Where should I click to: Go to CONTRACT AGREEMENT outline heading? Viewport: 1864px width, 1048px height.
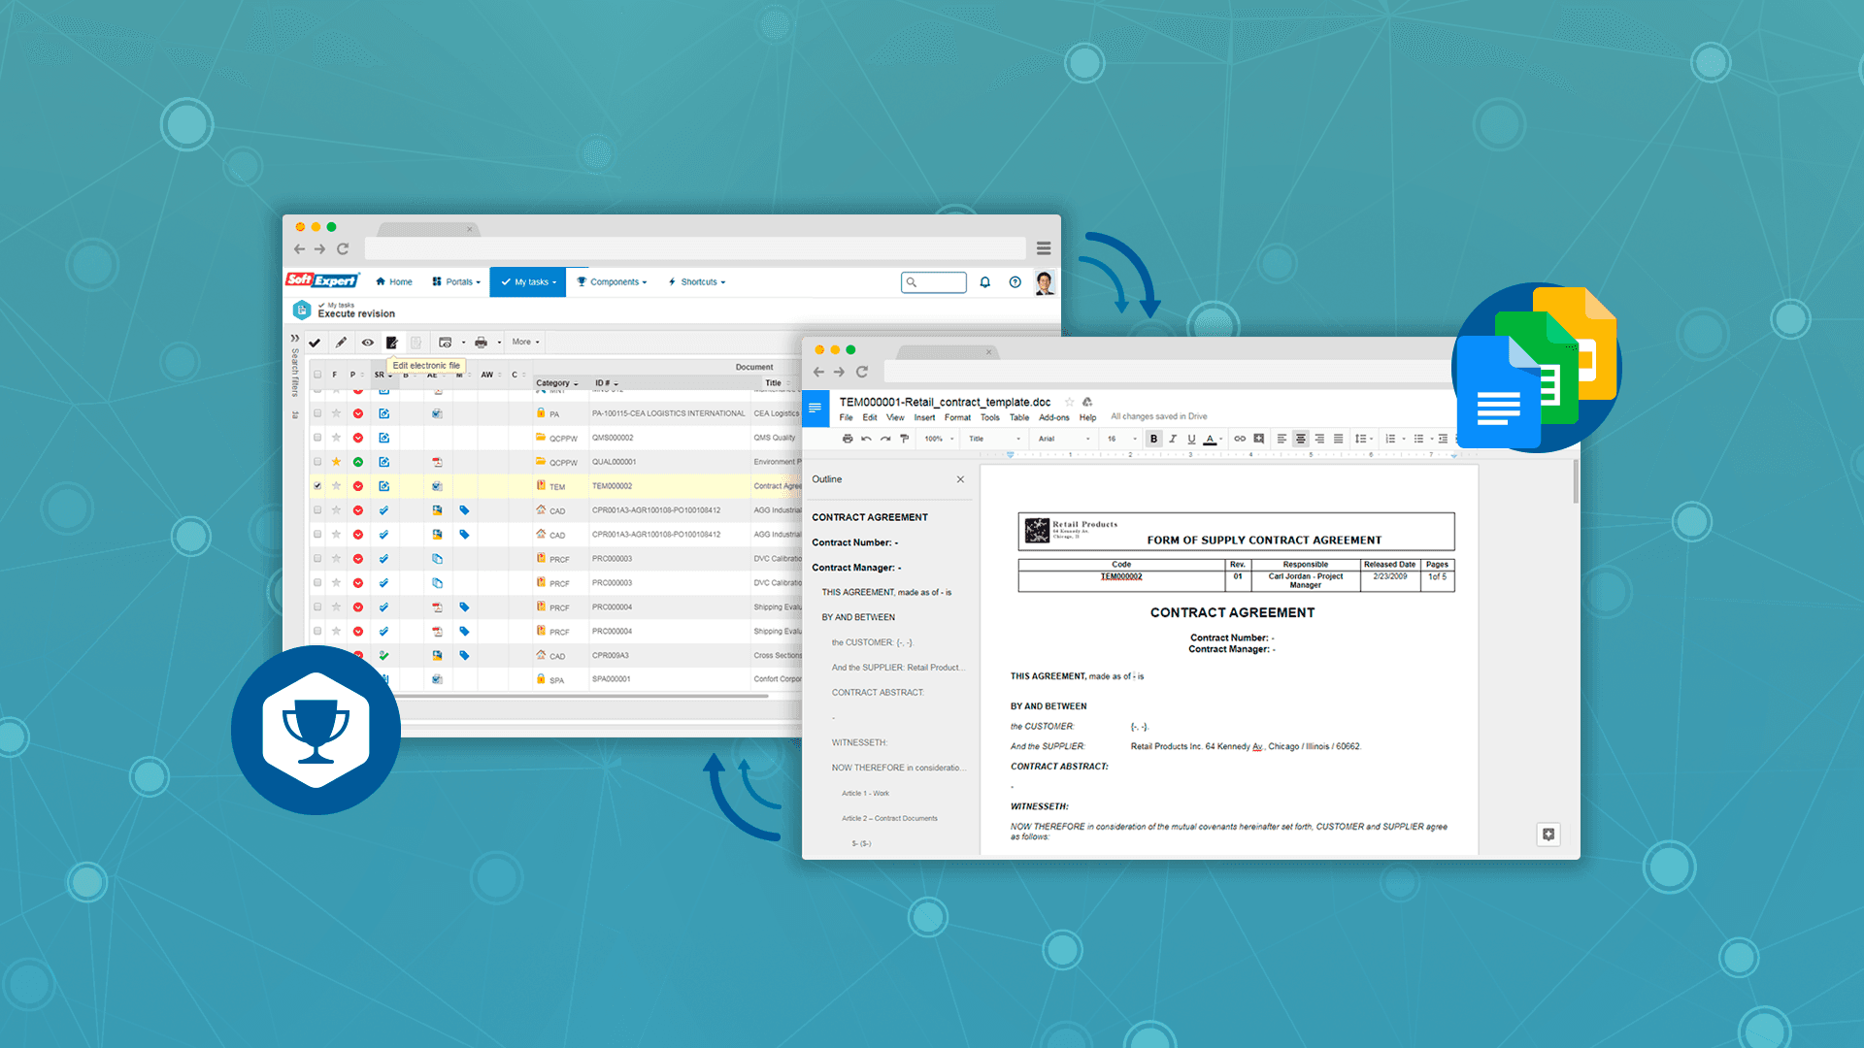click(x=870, y=517)
